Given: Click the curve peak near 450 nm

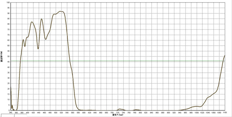Looking at the screenshot, I should 41,19.
